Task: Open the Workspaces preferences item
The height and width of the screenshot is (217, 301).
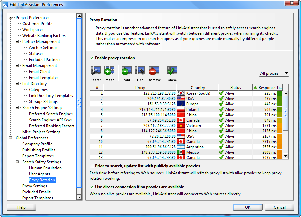Action: click(33, 30)
